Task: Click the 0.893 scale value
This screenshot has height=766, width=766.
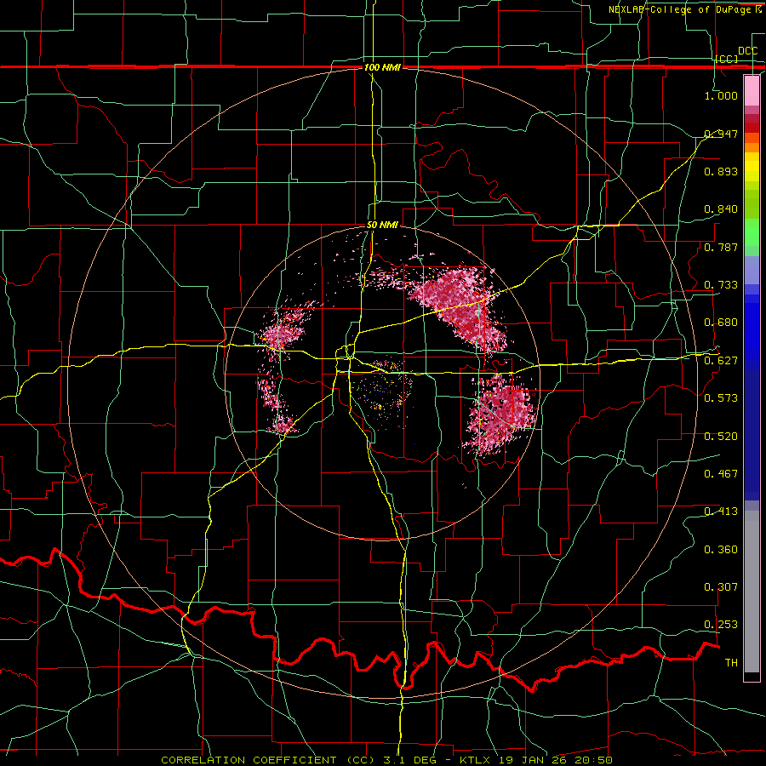Action: tap(721, 171)
